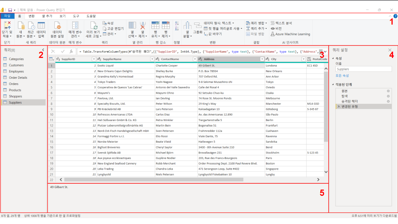Collapse the 적용된 단계 section triangle
The width and height of the screenshot is (398, 224).
click(x=333, y=84)
